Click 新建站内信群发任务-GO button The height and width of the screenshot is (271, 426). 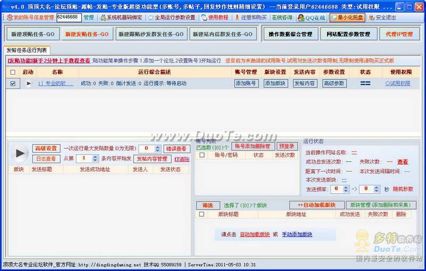223,34
